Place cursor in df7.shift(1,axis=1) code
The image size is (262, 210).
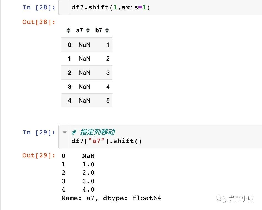tap(111, 7)
